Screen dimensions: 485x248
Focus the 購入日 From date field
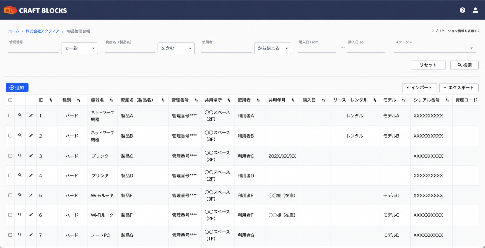click(317, 49)
